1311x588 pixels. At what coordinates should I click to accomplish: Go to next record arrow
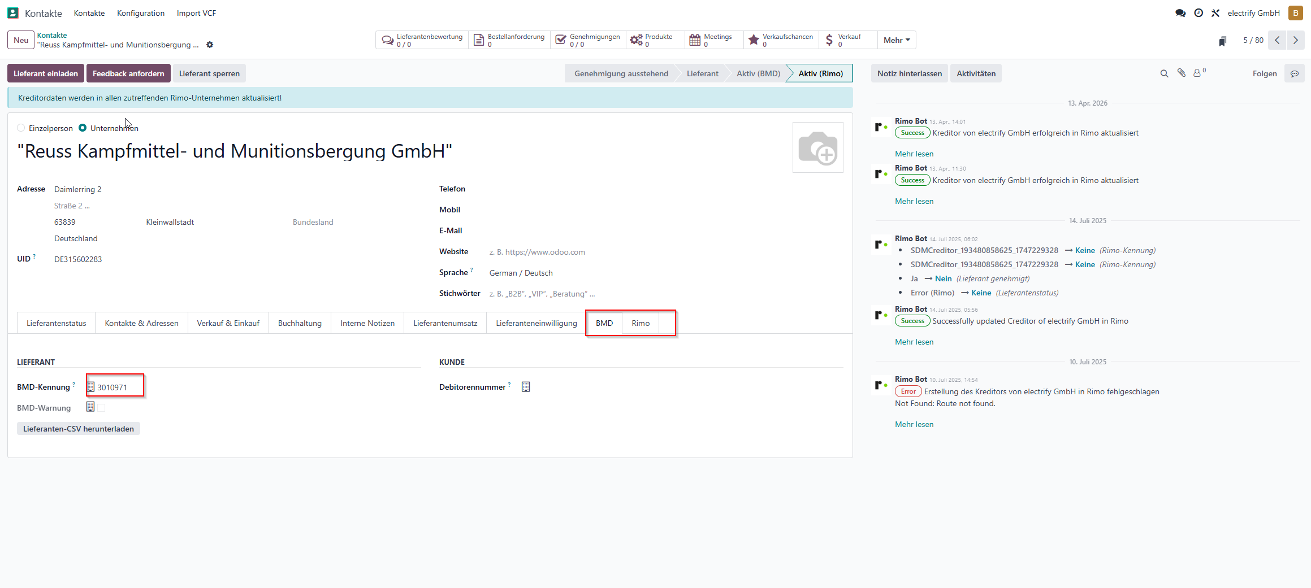coord(1296,40)
